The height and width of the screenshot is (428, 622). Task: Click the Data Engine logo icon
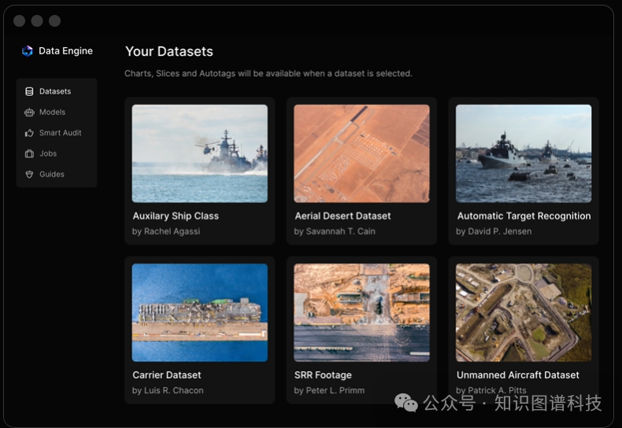[28, 50]
